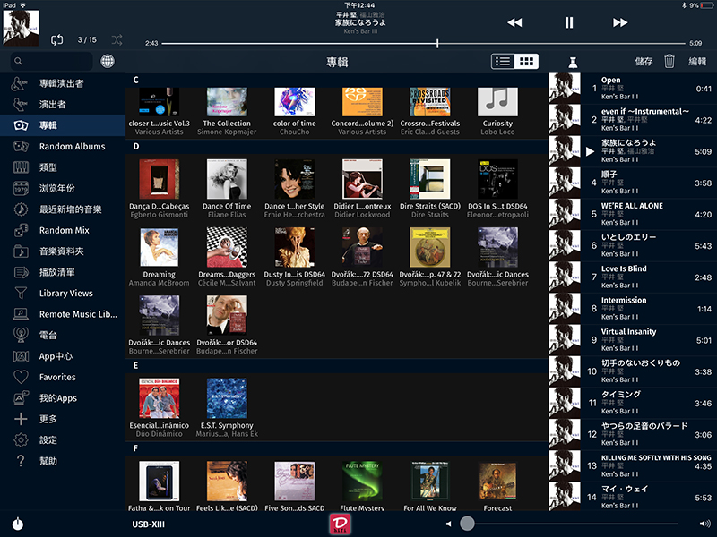Skip to the next track

pos(620,22)
